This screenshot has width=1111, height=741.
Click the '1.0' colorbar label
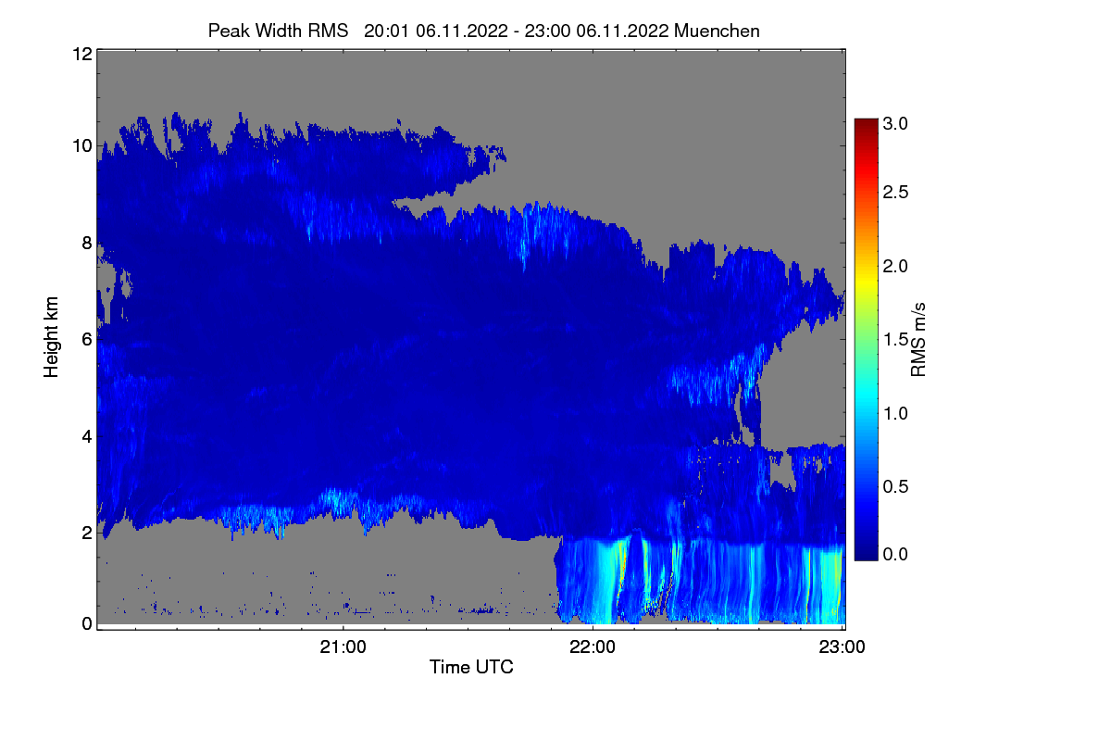pyautogui.click(x=895, y=413)
